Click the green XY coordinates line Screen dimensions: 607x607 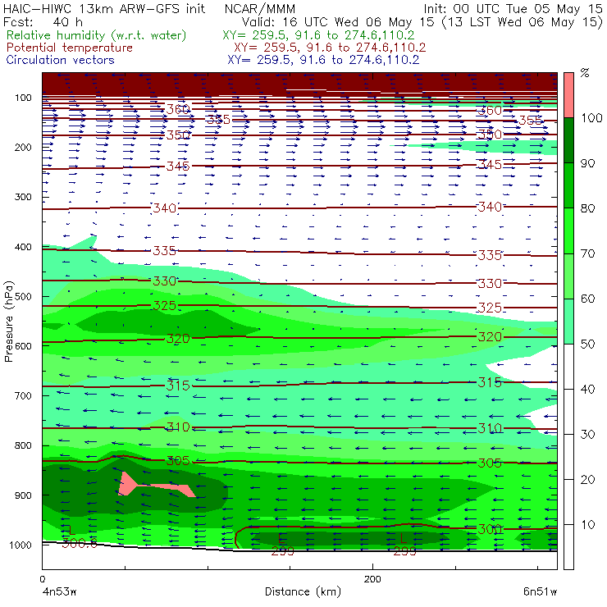pos(318,35)
